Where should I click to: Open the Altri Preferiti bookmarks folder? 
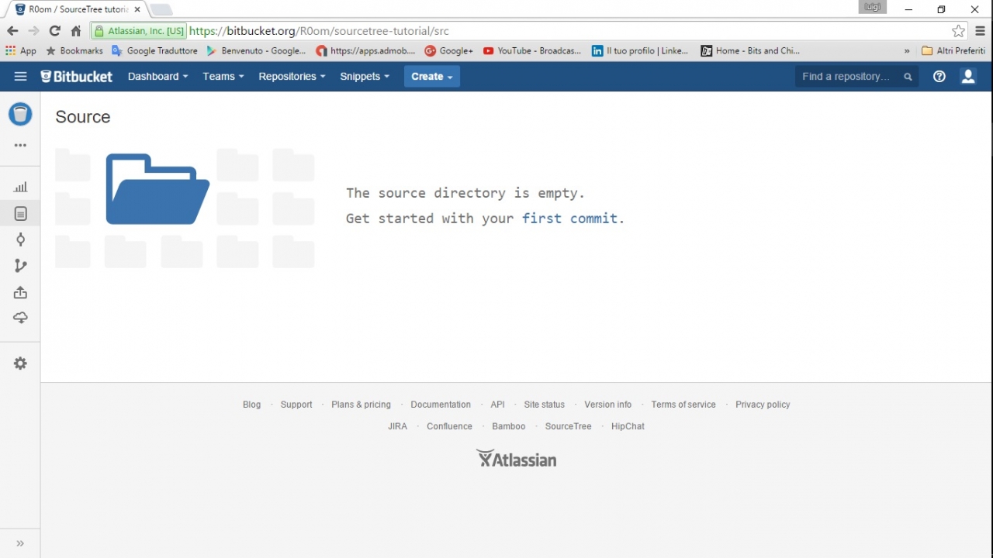[953, 50]
